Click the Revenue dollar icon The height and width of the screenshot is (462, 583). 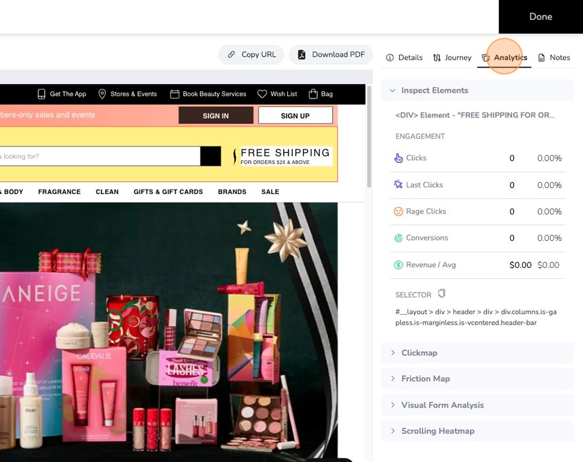point(398,265)
